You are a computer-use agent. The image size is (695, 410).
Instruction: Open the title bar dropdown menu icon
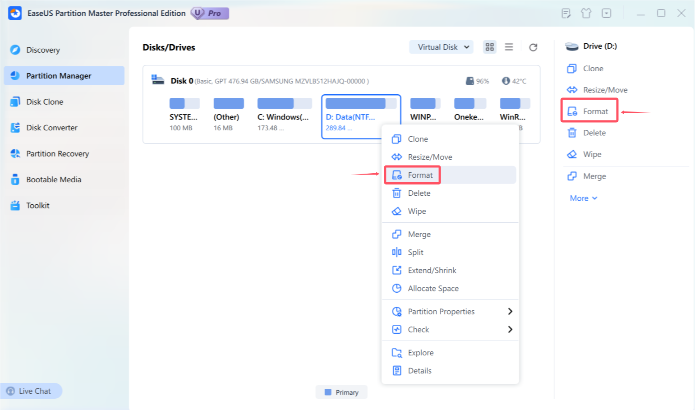pyautogui.click(x=607, y=14)
